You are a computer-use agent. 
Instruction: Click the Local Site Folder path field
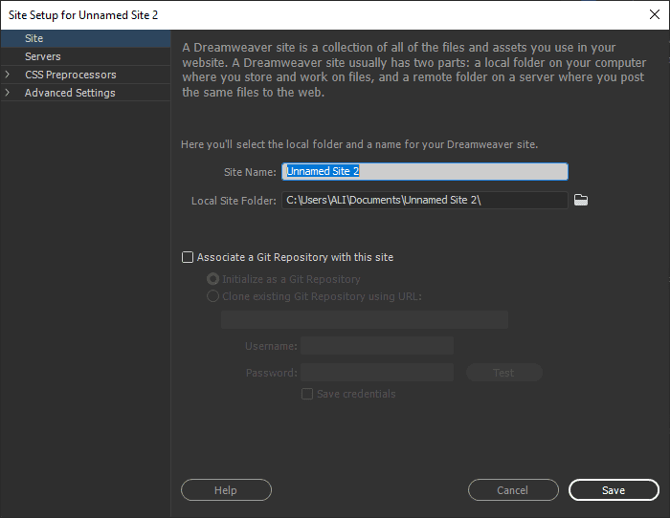(x=425, y=200)
